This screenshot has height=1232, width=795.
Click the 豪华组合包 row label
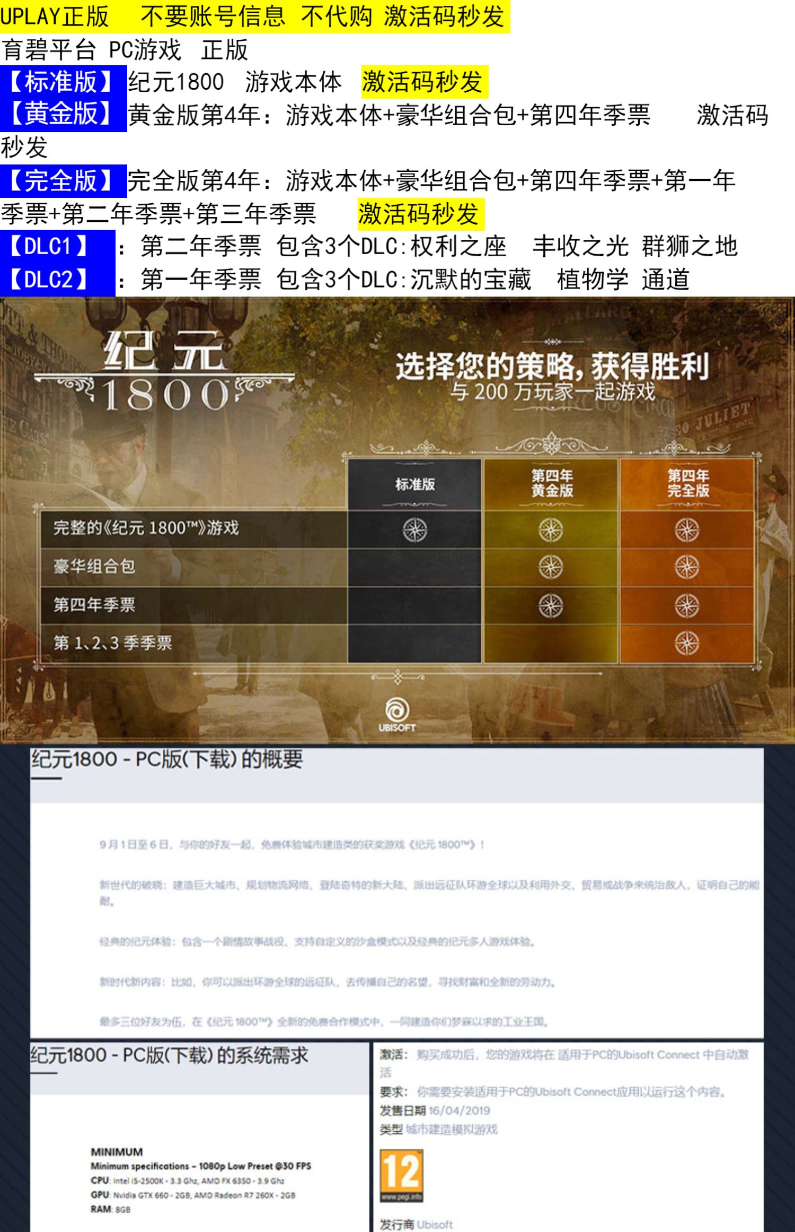[x=94, y=566]
